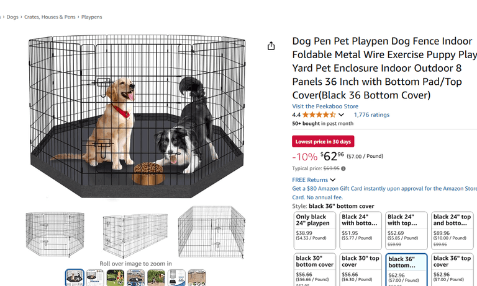The width and height of the screenshot is (477, 286).
Task: Select the "black 30" top cover" style
Action: click(x=361, y=269)
